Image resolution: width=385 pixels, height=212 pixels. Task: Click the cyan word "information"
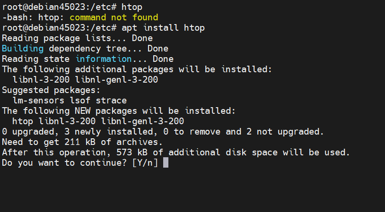104,59
